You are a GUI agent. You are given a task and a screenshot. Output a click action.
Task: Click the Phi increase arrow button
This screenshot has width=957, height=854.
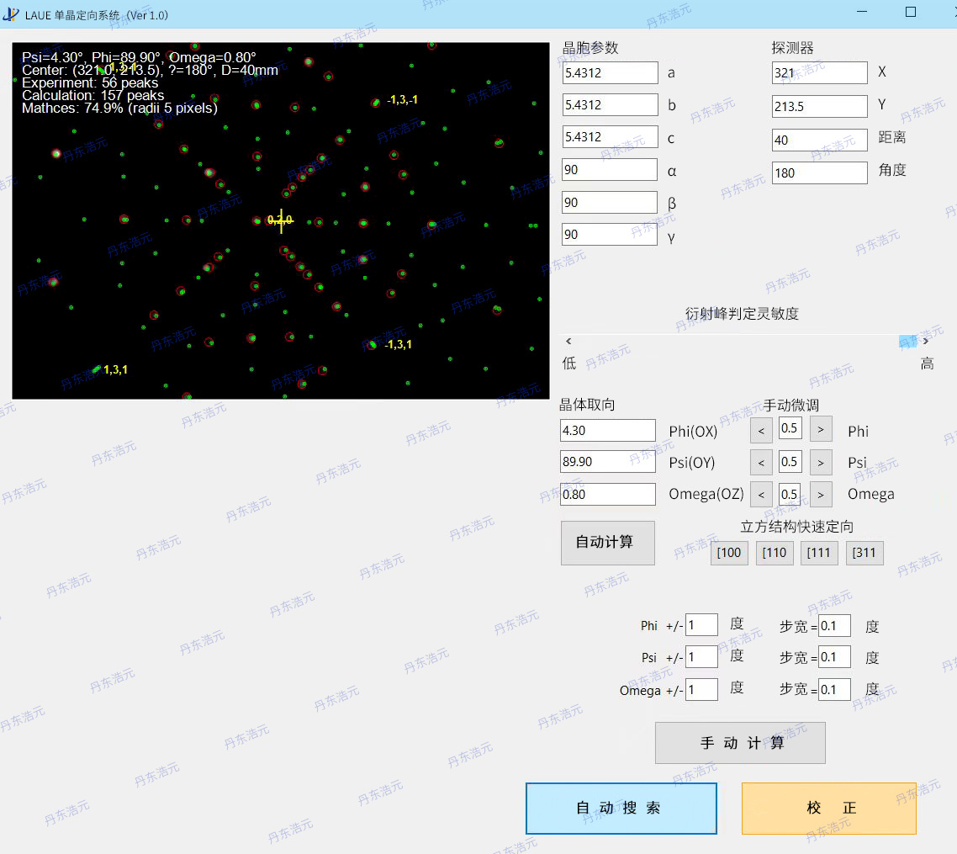(x=821, y=430)
